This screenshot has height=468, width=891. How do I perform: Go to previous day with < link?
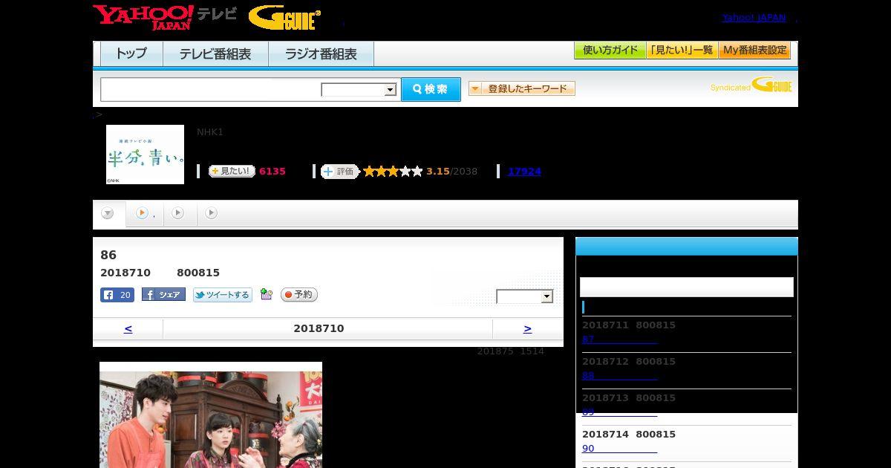128,328
